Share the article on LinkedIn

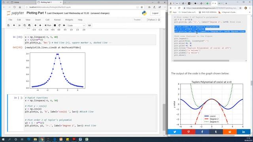click(244, 132)
